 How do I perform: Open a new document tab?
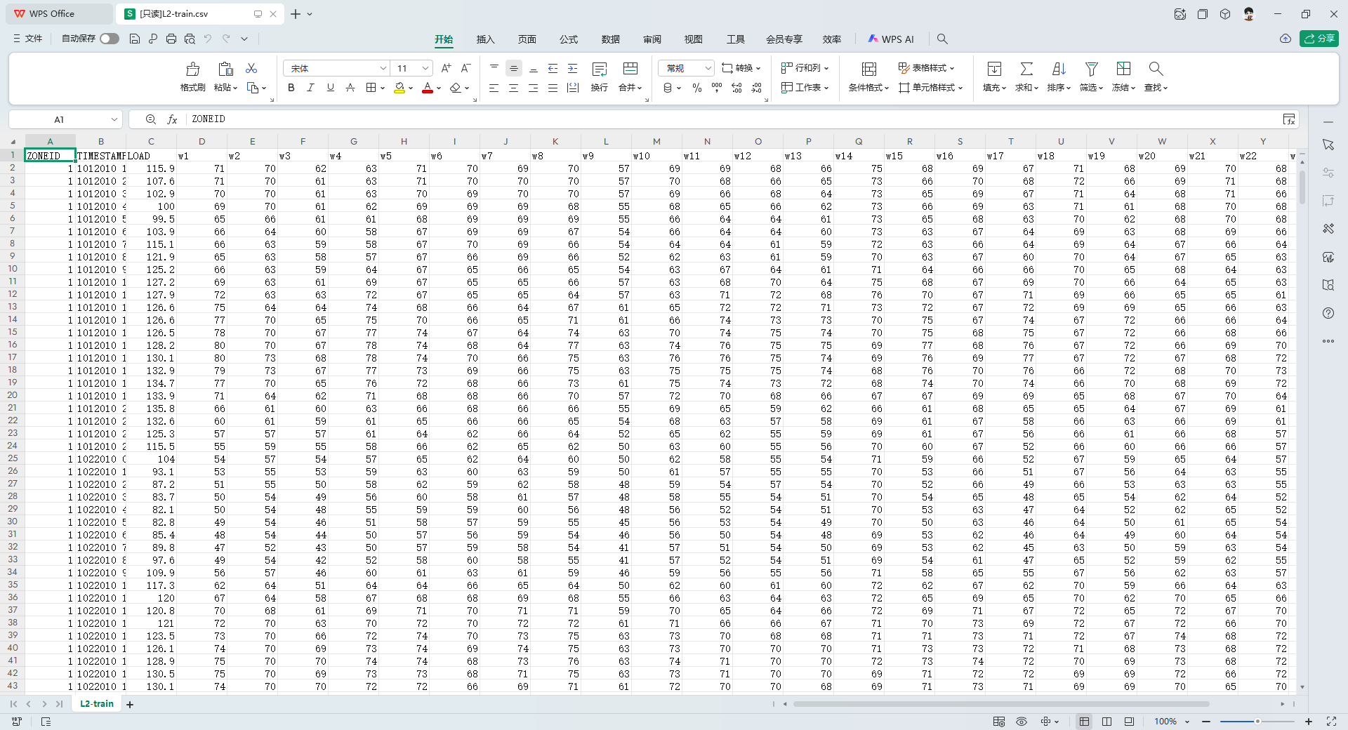296,14
